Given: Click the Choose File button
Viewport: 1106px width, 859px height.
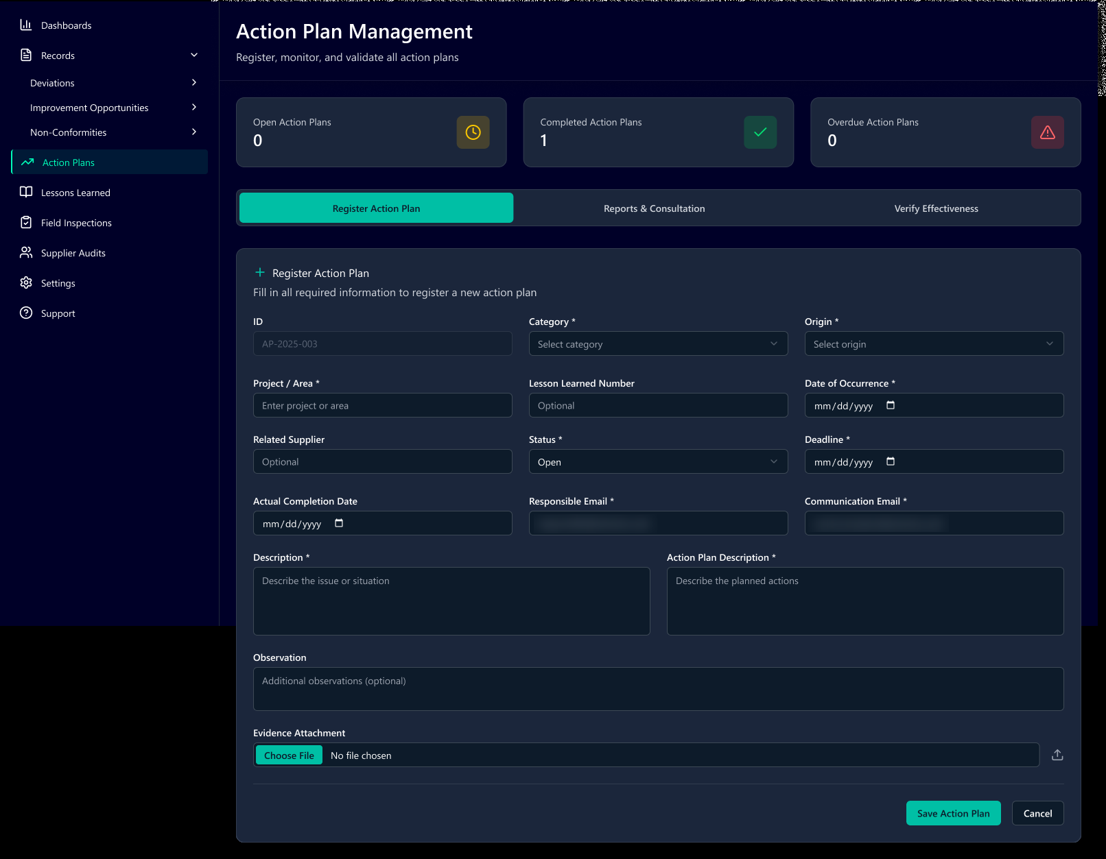Looking at the screenshot, I should (x=289, y=755).
